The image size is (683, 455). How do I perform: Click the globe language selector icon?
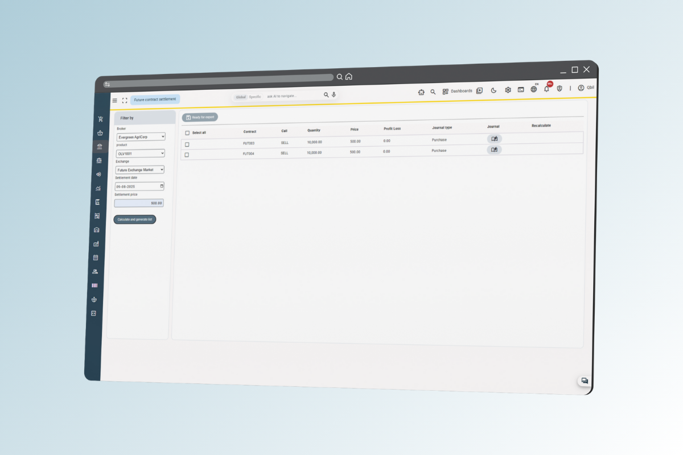click(533, 89)
